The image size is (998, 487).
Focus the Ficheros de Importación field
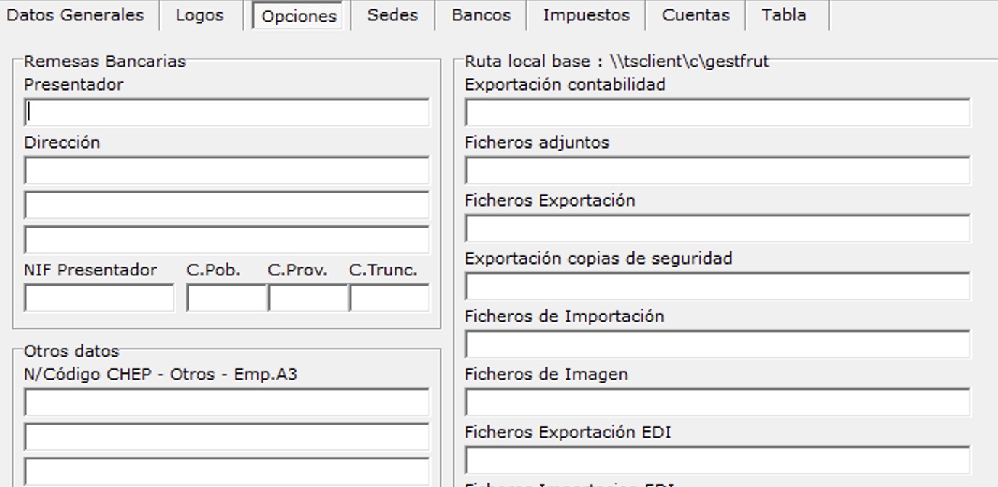717,345
